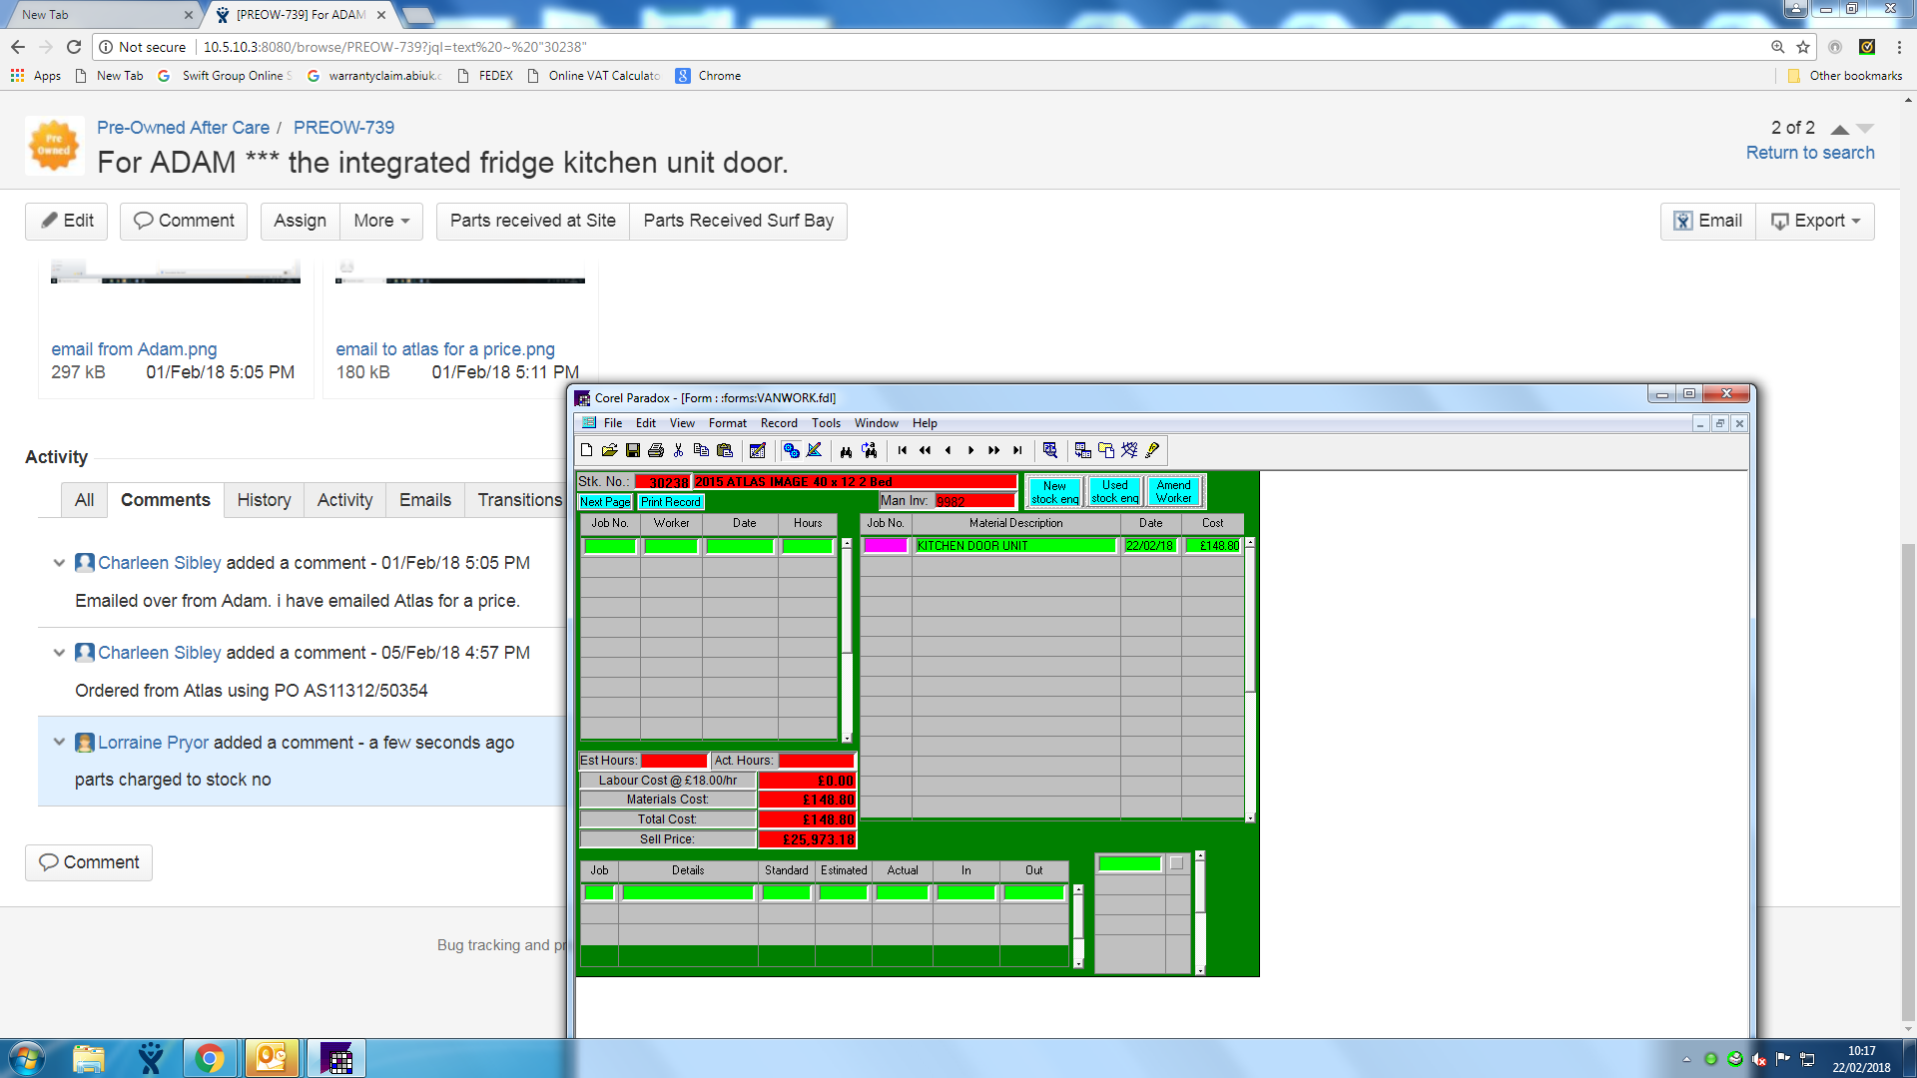Go to the first record arrow
This screenshot has height=1078, width=1917.
(x=903, y=451)
